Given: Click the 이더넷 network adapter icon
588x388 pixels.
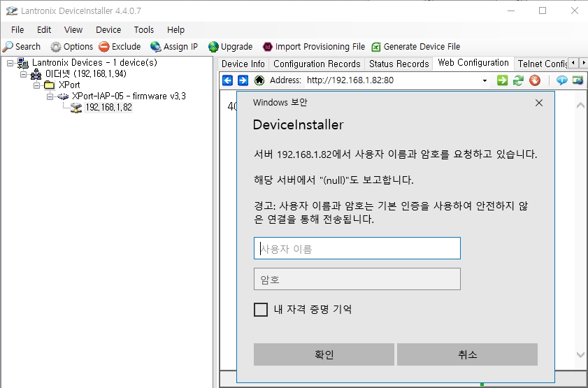Looking at the screenshot, I should (36, 74).
